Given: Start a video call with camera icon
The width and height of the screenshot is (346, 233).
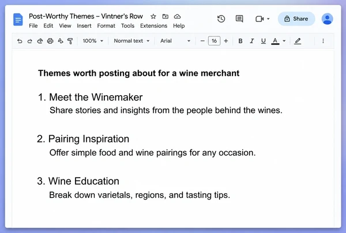Looking at the screenshot, I should 259,19.
